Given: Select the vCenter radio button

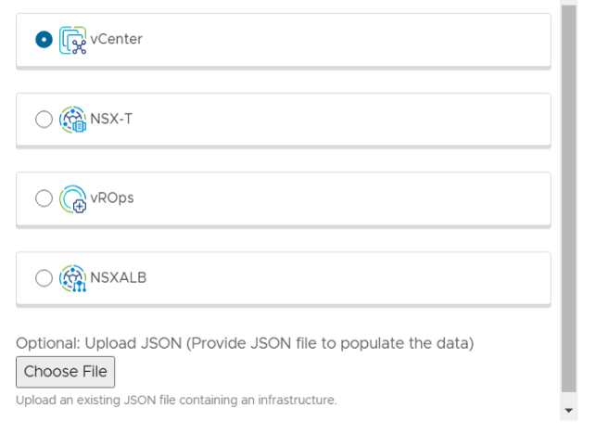Looking at the screenshot, I should [x=44, y=40].
